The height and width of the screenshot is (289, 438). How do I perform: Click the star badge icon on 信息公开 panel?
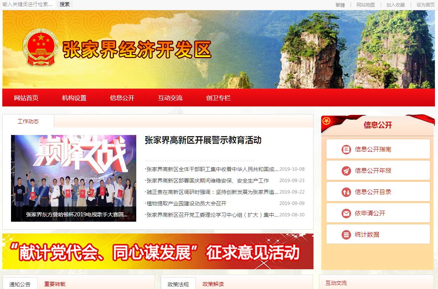click(x=326, y=121)
